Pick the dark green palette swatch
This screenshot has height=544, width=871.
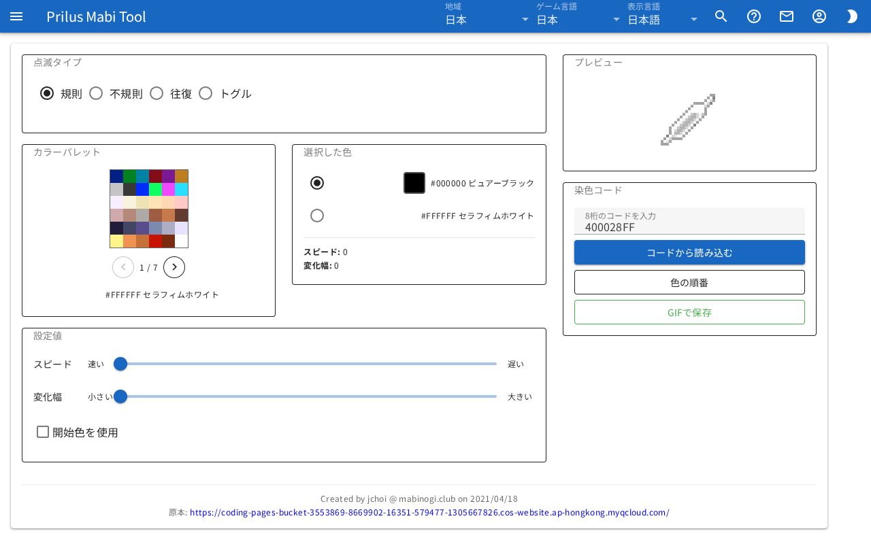[129, 176]
